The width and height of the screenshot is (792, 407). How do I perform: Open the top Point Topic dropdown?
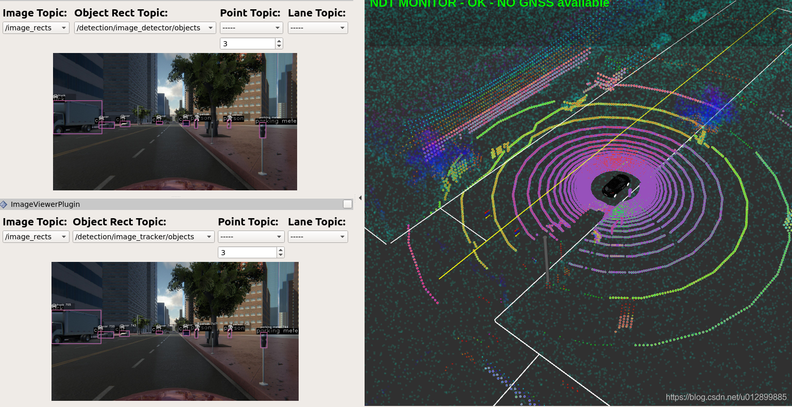click(x=251, y=28)
